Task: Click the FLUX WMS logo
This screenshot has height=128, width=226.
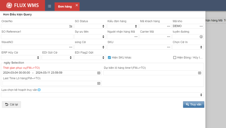Action: tap(22, 5)
